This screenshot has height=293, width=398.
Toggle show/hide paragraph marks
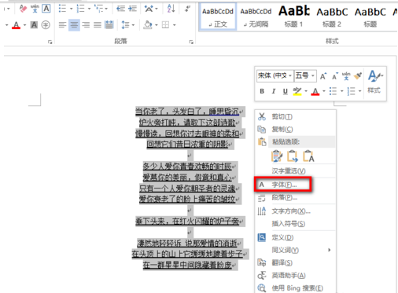pos(187,9)
